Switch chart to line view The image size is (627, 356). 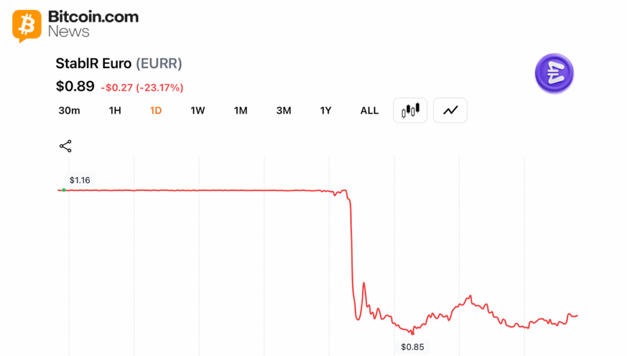coord(450,110)
